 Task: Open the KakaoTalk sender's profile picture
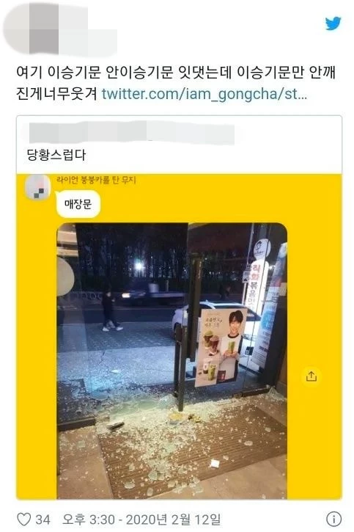tap(37, 187)
